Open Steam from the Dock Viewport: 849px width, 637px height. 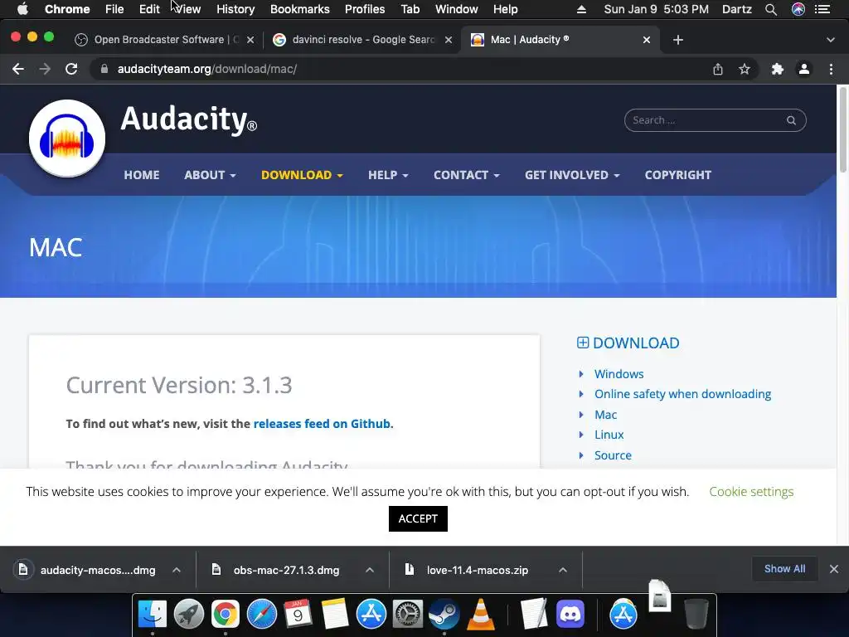point(444,615)
